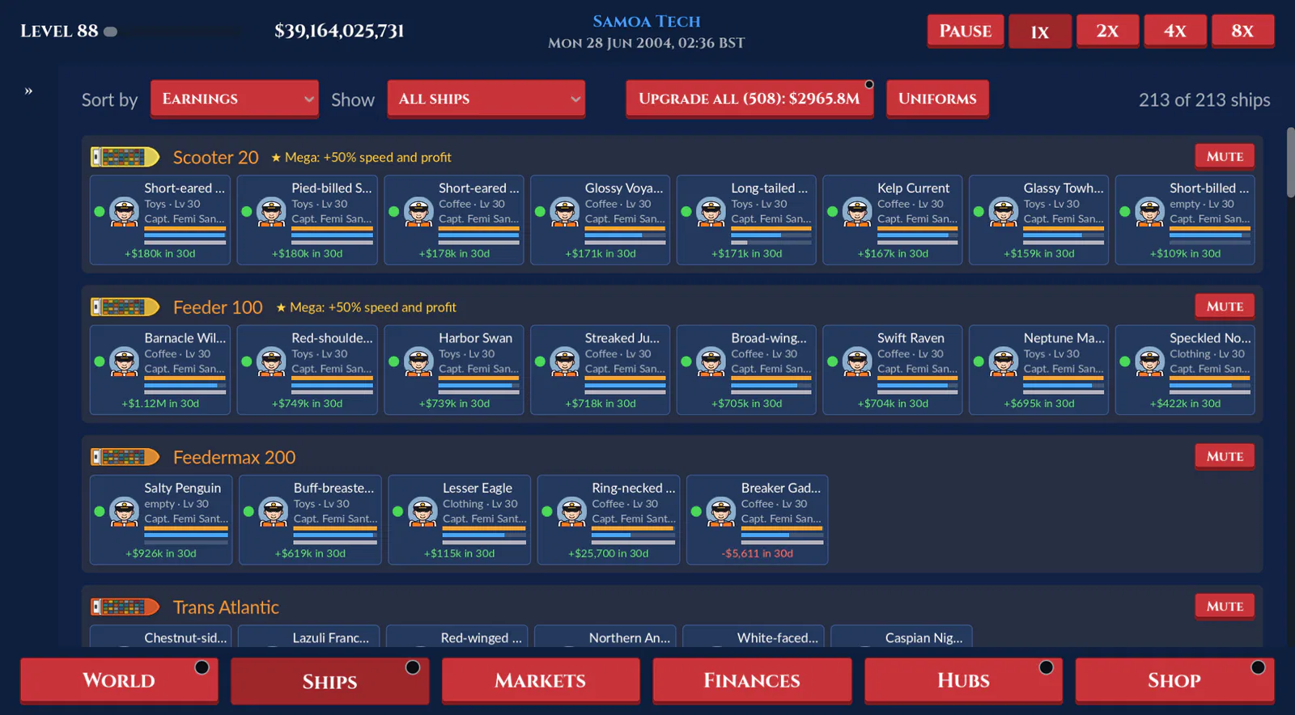Set game speed to 1x
Image resolution: width=1295 pixels, height=715 pixels.
(x=1040, y=32)
